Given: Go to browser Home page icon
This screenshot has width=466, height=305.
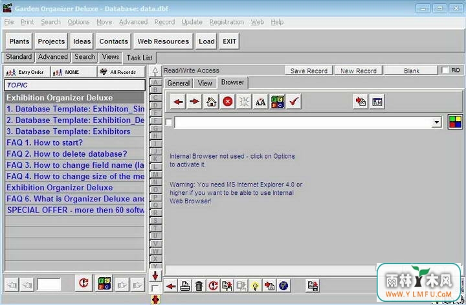Looking at the screenshot, I should click(x=211, y=102).
